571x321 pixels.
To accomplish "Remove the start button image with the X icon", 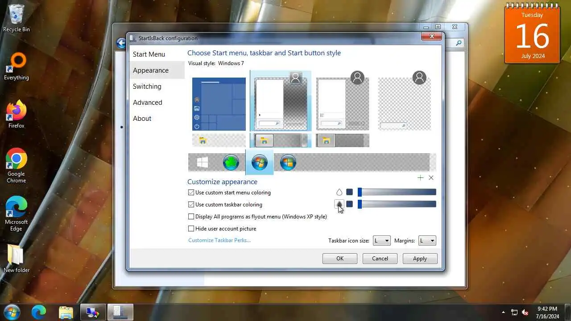I will (431, 177).
